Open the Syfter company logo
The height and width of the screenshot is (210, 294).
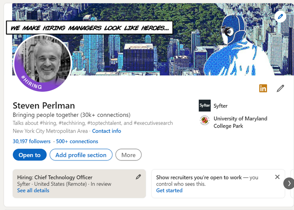(x=205, y=106)
